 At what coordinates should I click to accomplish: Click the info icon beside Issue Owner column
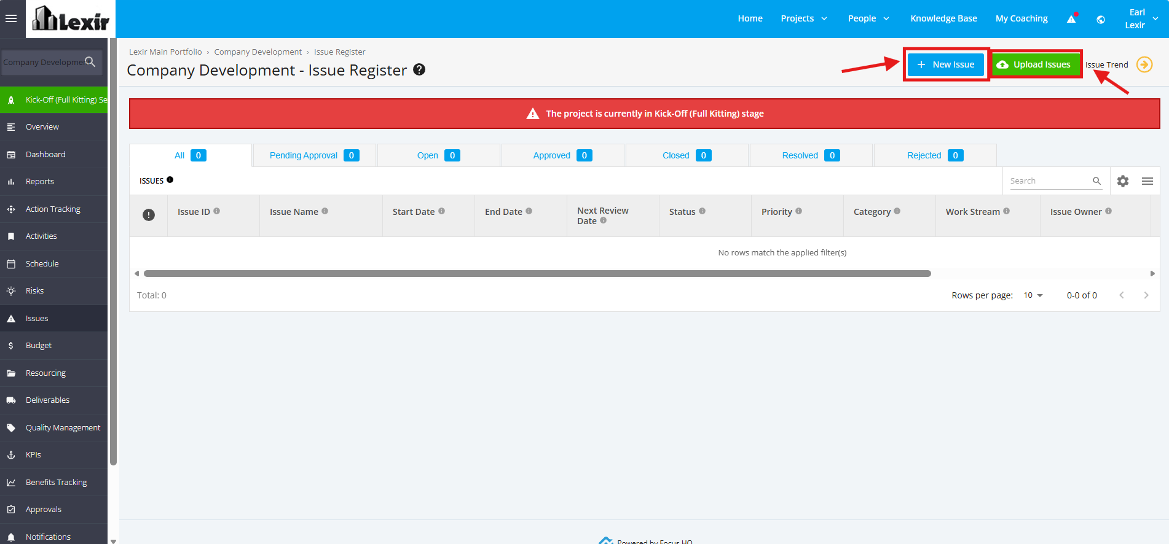pos(1109,211)
